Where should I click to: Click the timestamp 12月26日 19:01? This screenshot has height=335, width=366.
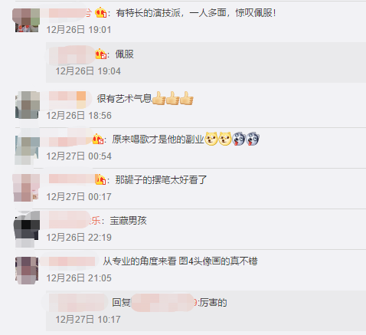(79, 30)
